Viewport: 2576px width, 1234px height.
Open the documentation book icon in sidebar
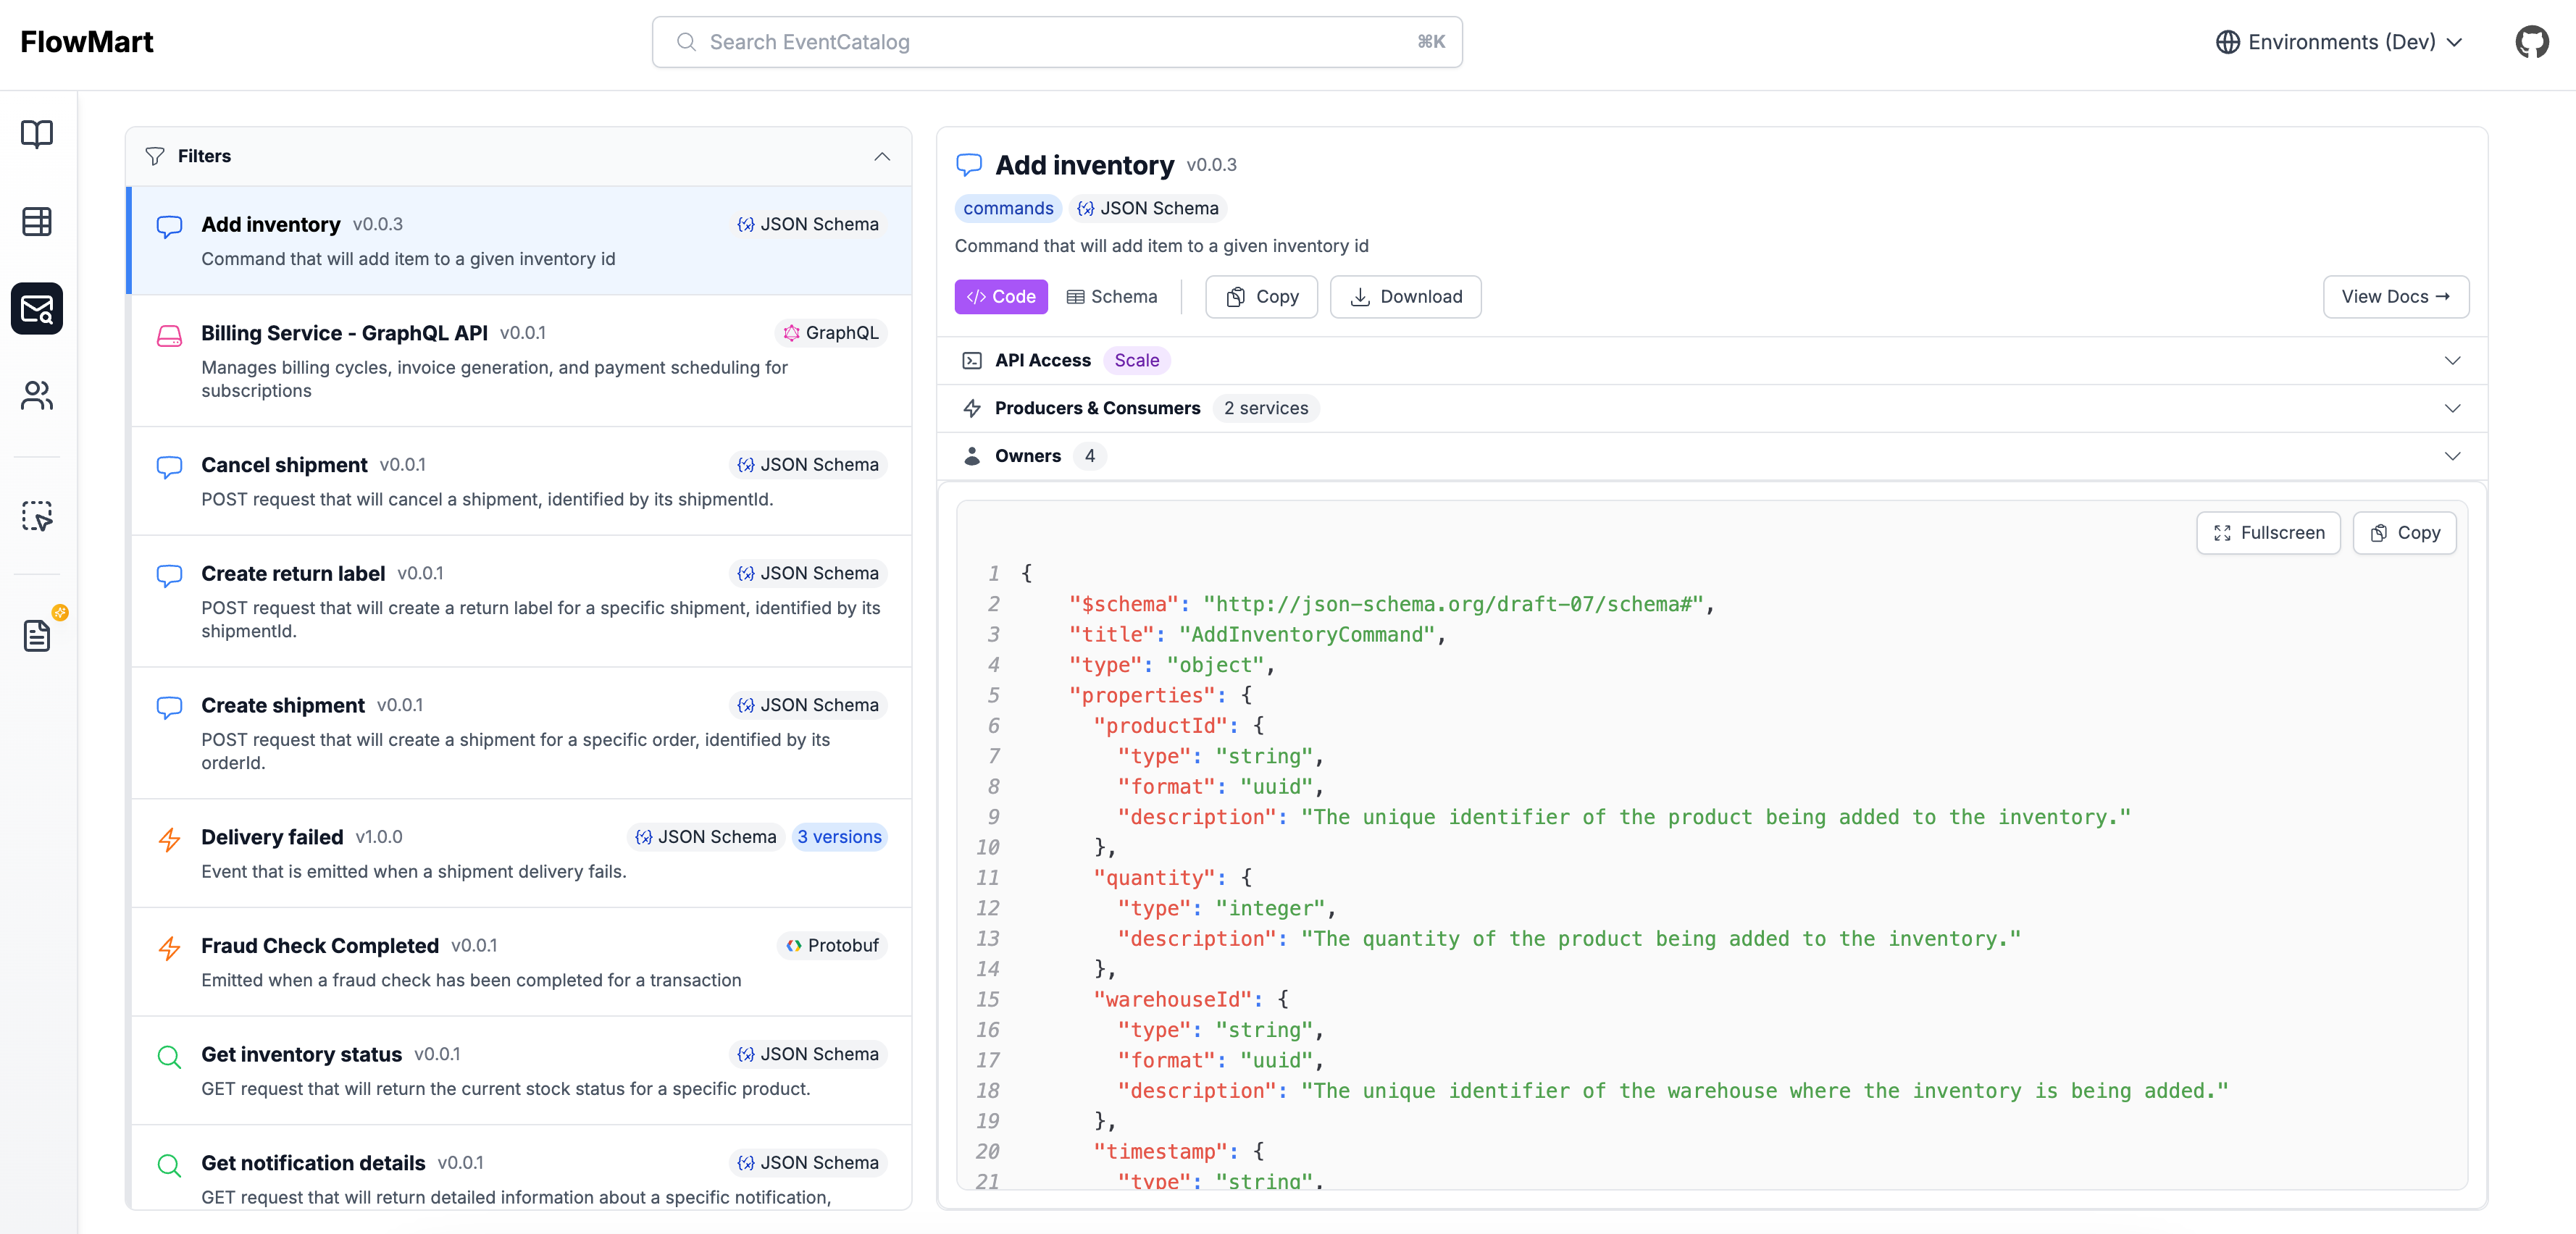coord(37,134)
